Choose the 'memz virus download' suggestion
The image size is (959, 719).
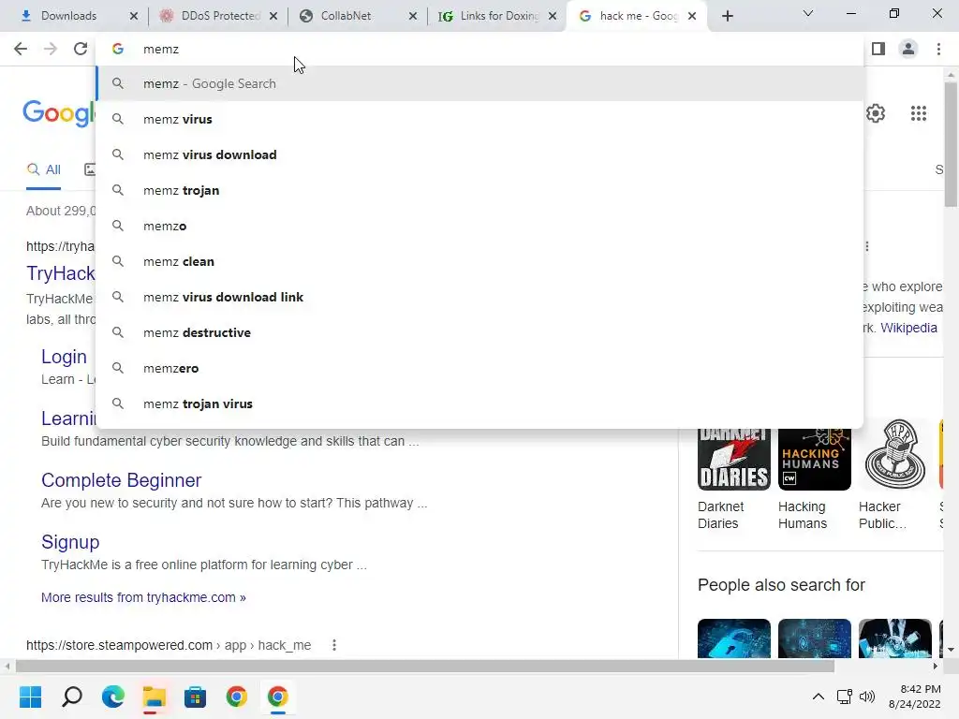(x=479, y=154)
